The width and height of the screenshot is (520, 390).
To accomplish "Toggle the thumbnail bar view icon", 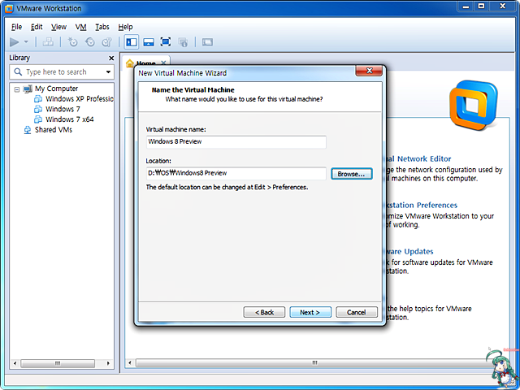I will [x=149, y=42].
